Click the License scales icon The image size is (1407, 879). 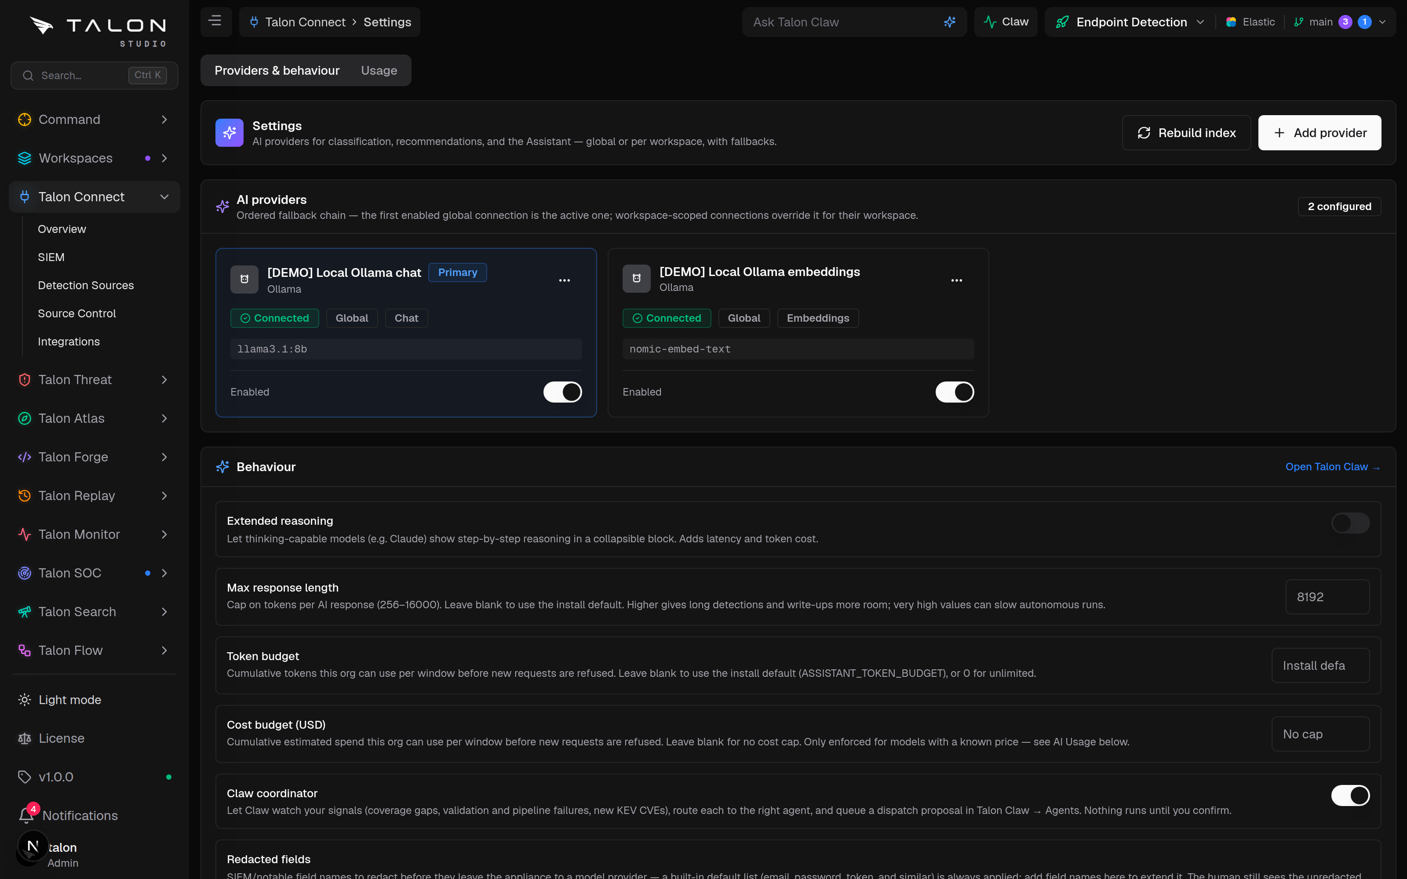pyautogui.click(x=25, y=738)
